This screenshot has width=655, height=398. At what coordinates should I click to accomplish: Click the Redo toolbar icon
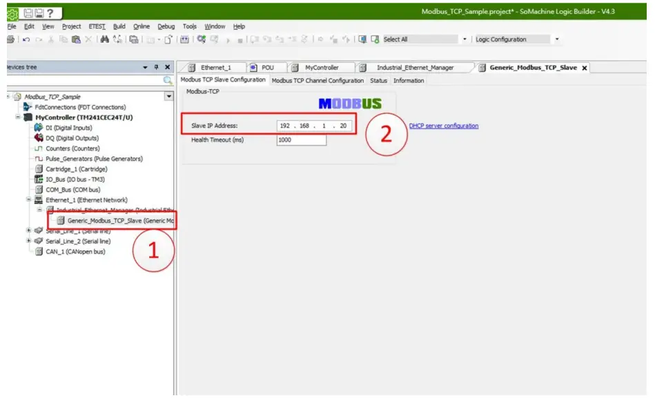tap(39, 39)
